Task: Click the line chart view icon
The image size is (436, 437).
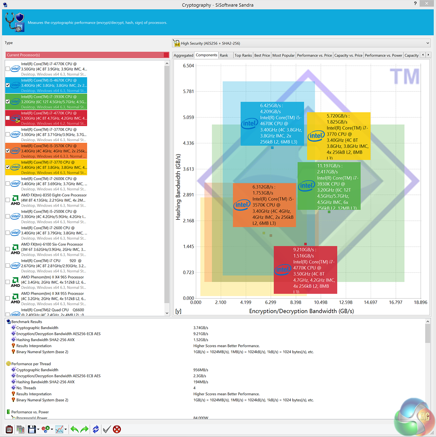Action: 59,429
